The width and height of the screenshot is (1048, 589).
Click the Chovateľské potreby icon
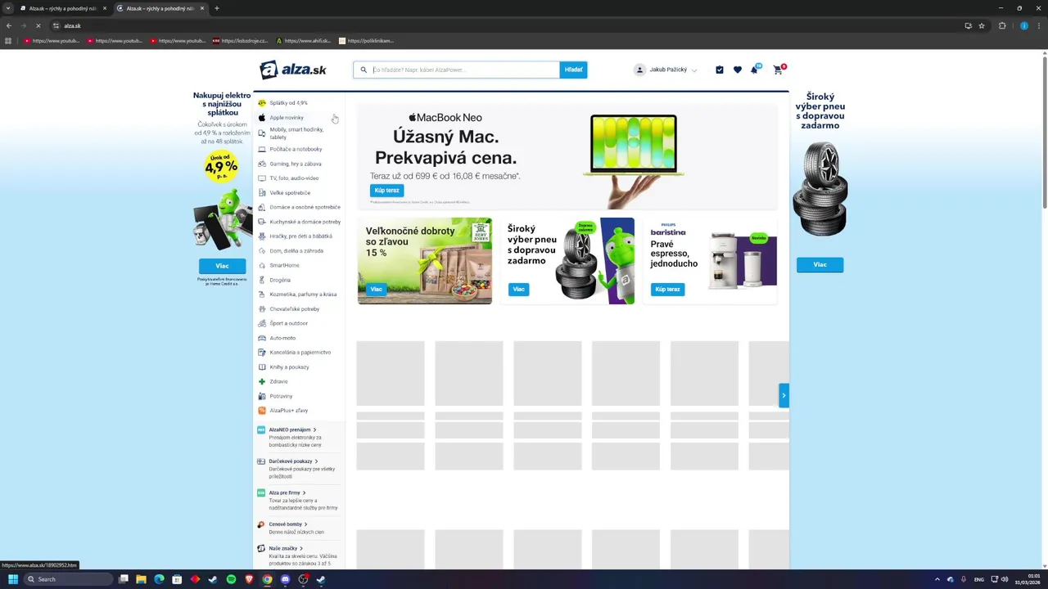[x=262, y=309]
